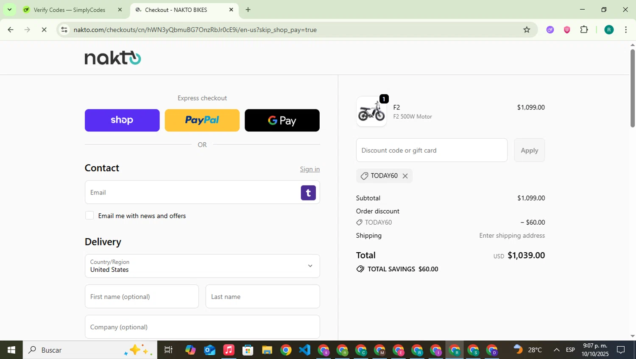Open Visual Studio Code from taskbar

click(x=305, y=350)
